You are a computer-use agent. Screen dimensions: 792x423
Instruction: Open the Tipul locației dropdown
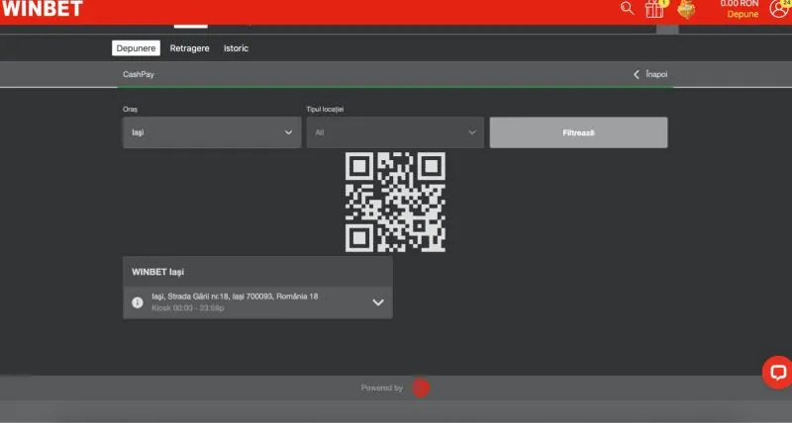(x=395, y=132)
